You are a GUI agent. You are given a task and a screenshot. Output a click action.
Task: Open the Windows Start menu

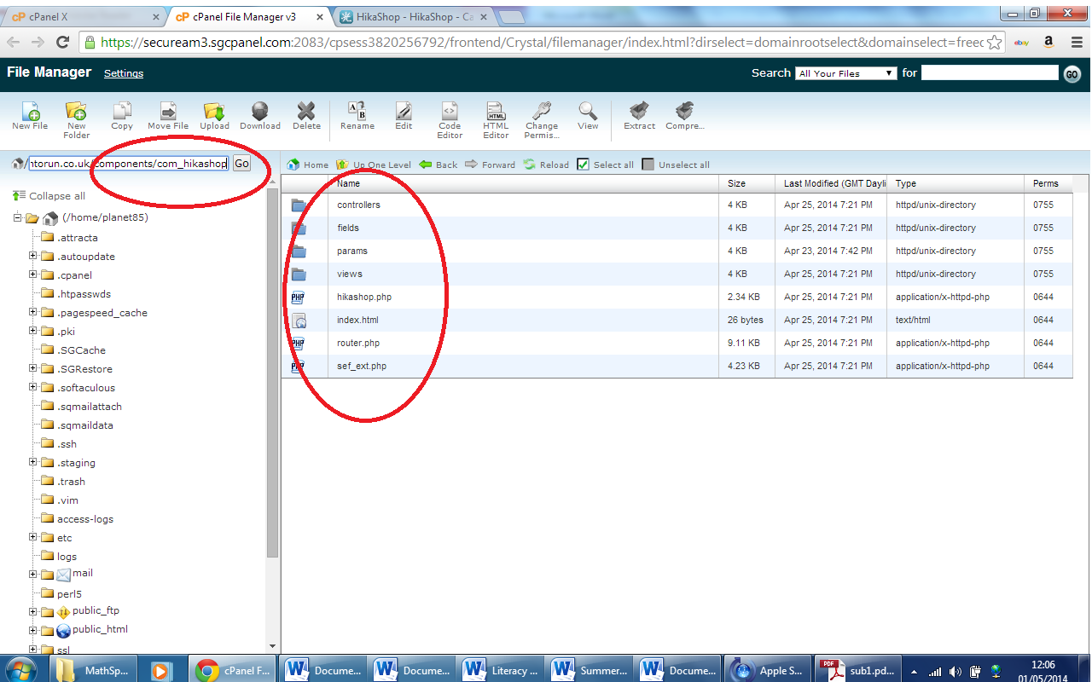[21, 669]
